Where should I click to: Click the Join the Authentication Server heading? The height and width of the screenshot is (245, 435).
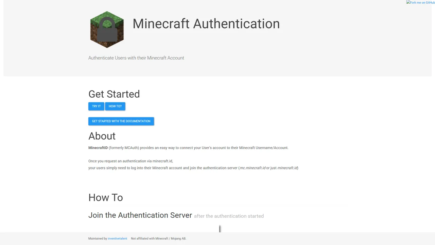point(140,215)
